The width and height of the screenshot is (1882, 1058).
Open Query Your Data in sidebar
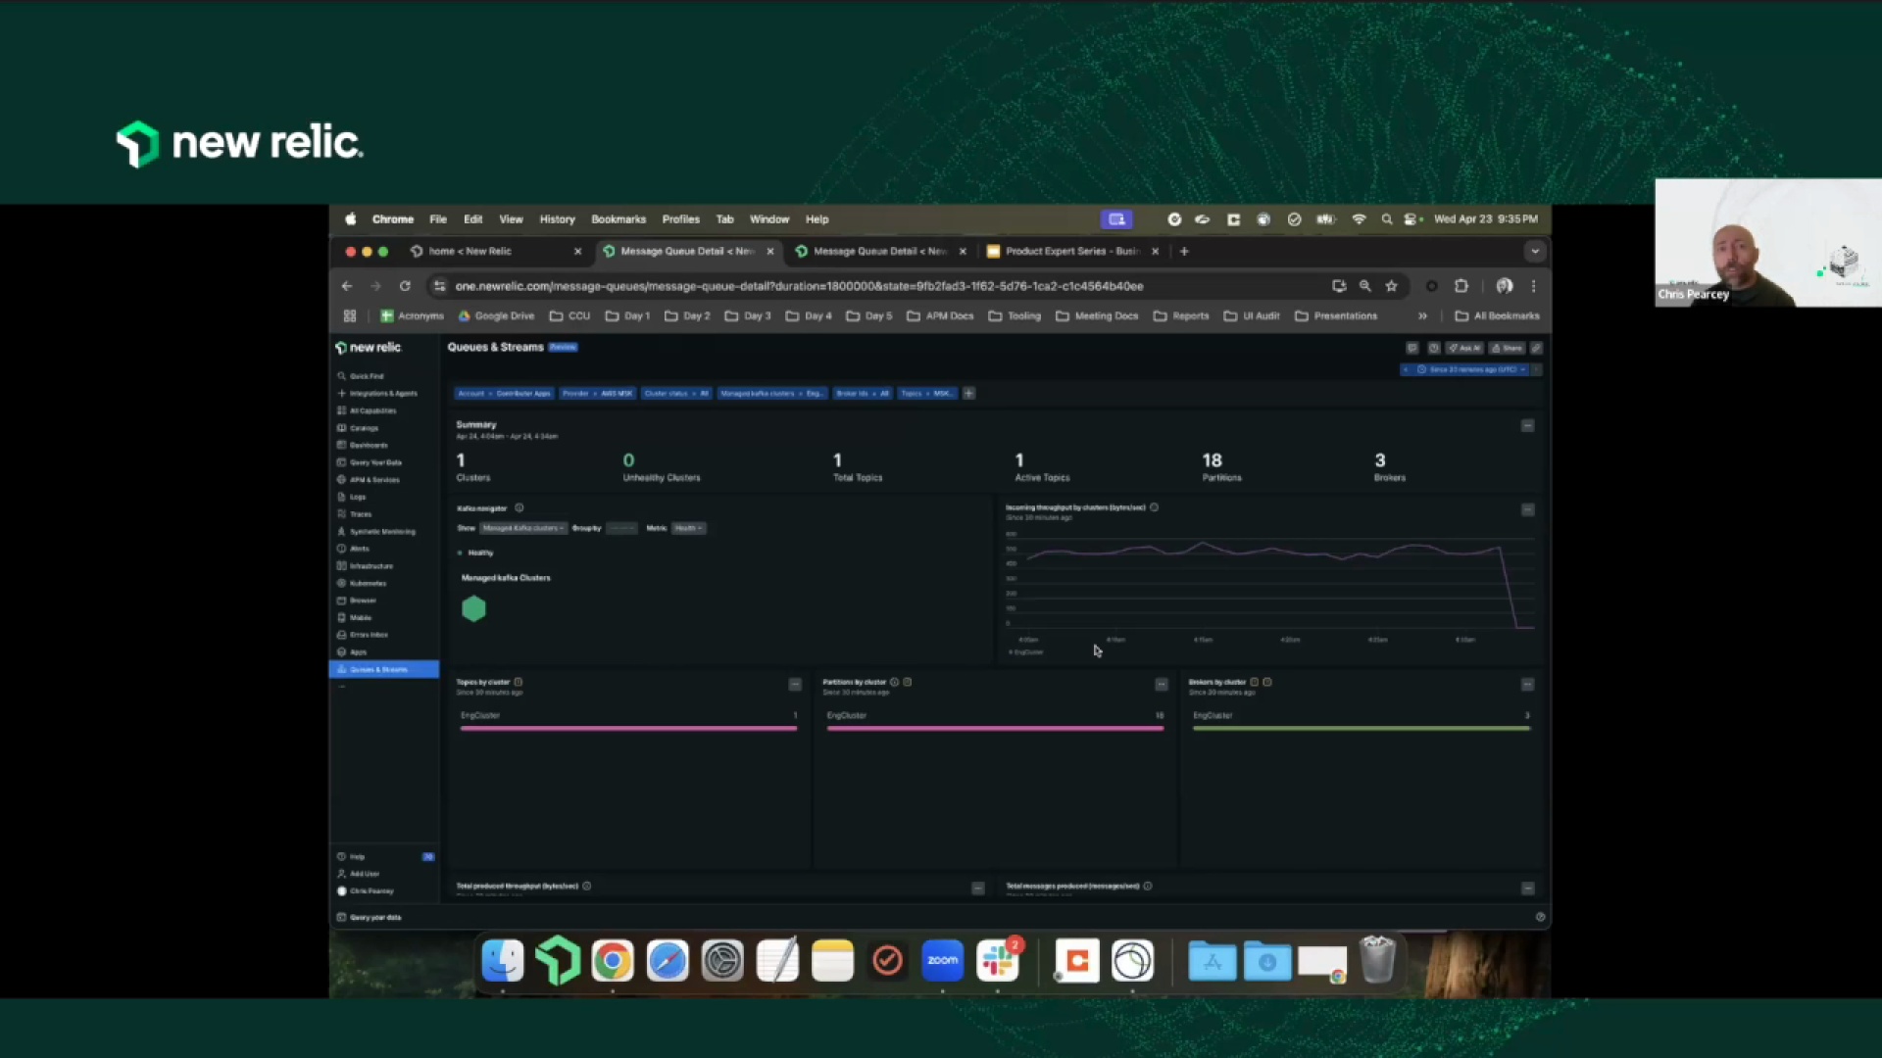click(x=370, y=462)
